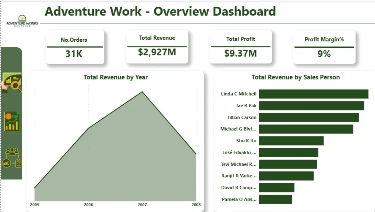Click the Jae B Pak revenue bar
Viewport: 375px width, 212px height.
[x=312, y=106]
